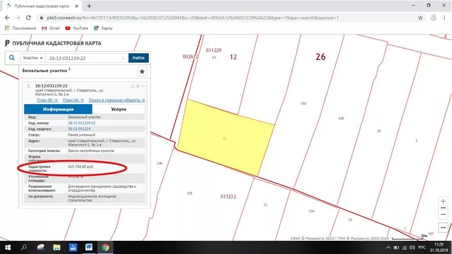Open the План КК link
This screenshot has height=254, width=452.
click(73, 100)
